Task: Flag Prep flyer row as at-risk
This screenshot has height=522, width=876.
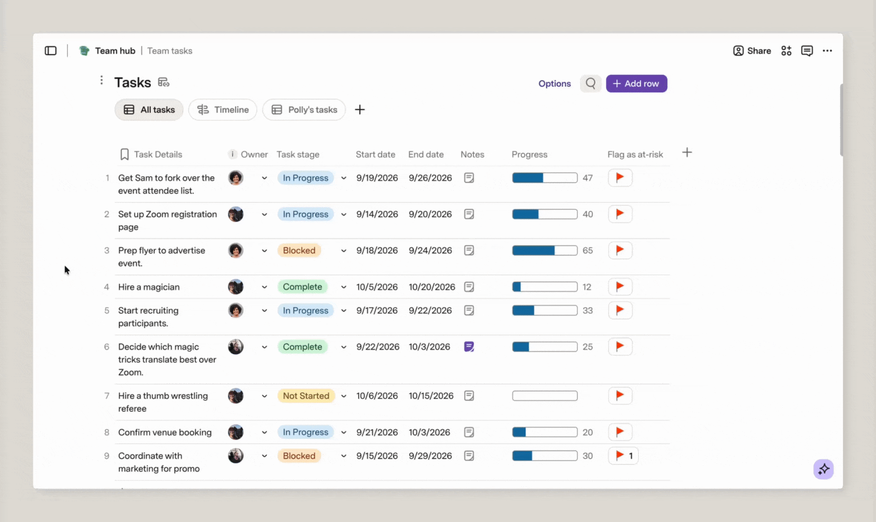Action: 620,250
